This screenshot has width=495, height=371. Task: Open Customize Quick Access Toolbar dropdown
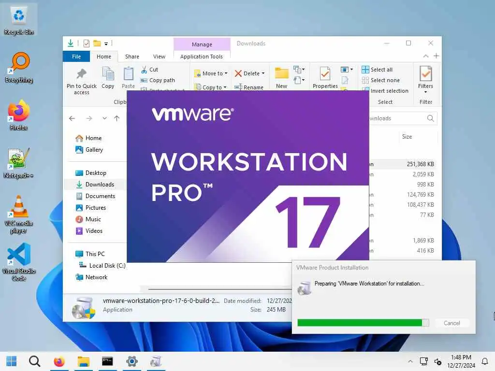coord(106,43)
